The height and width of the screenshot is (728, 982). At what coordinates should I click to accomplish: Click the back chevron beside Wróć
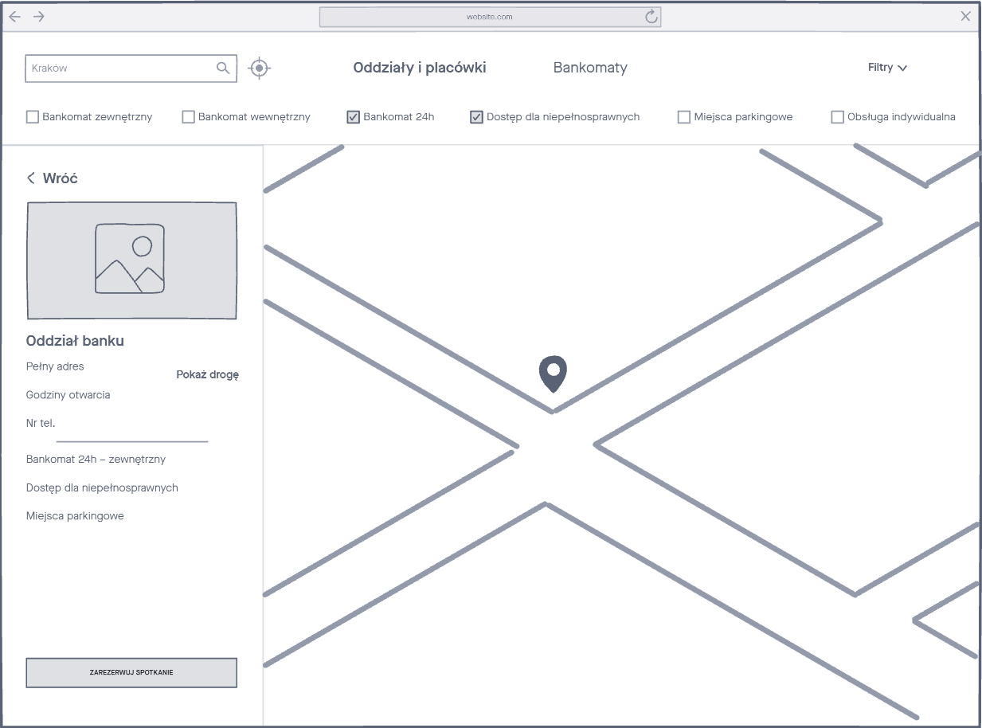31,178
